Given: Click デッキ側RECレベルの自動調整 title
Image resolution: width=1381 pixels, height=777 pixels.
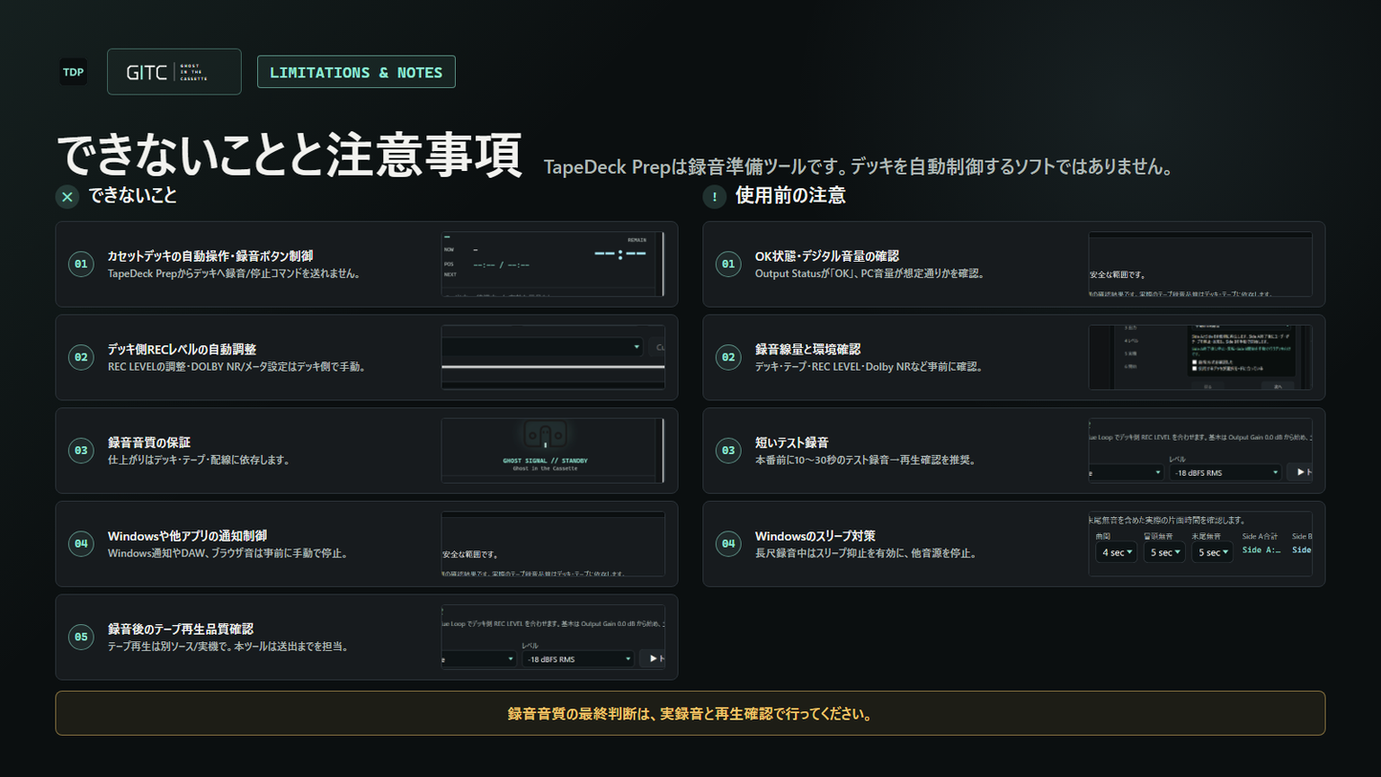Looking at the screenshot, I should tap(182, 349).
